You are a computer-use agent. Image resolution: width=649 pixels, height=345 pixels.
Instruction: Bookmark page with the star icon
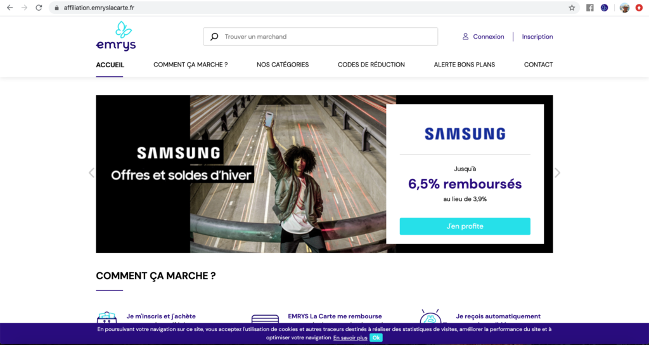(x=572, y=8)
